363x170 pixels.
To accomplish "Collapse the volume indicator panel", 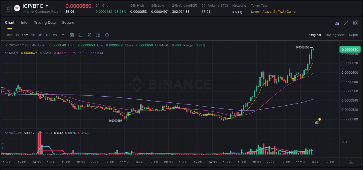I will pos(6,133).
